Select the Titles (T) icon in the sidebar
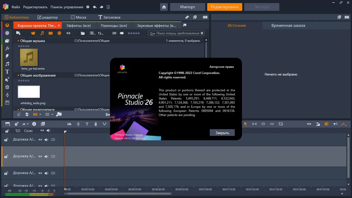The image size is (352, 198). (x=7, y=71)
